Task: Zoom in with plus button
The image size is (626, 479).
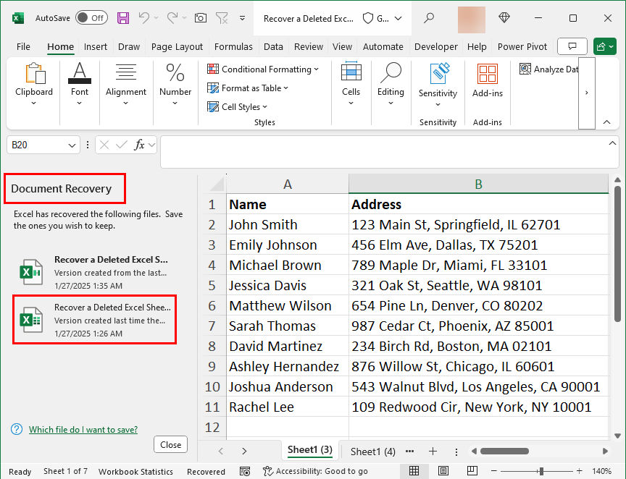Action: point(580,471)
